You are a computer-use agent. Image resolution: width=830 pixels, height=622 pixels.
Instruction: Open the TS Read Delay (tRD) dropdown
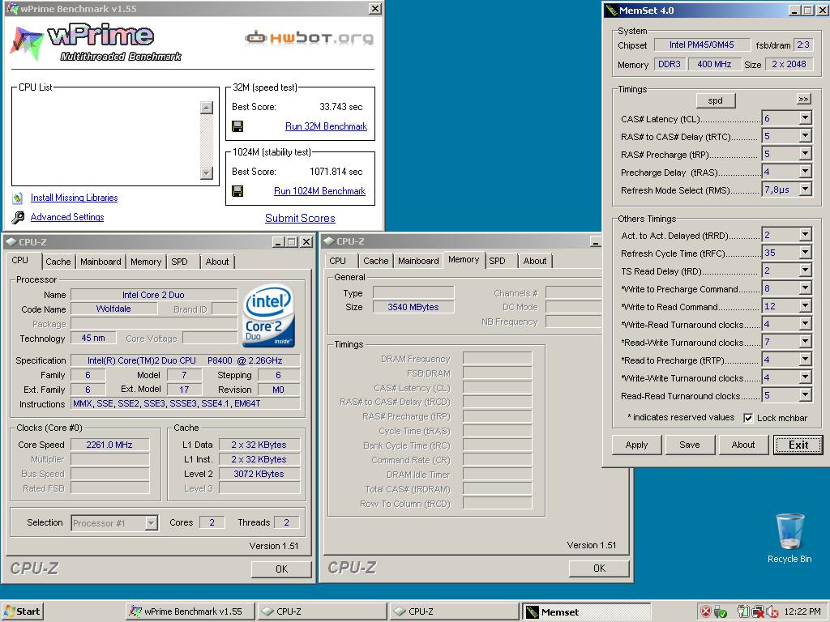point(805,271)
